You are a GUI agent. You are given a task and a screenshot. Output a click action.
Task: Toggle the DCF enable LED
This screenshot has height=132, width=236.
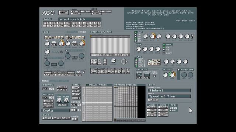click(136, 32)
